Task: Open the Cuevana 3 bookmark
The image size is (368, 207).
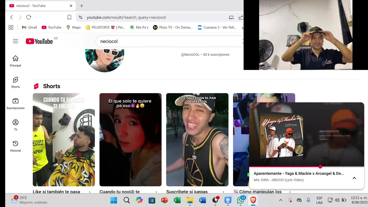Action: coord(217,27)
